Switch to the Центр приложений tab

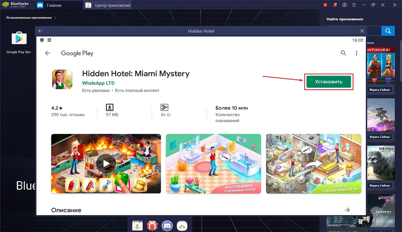pos(108,5)
